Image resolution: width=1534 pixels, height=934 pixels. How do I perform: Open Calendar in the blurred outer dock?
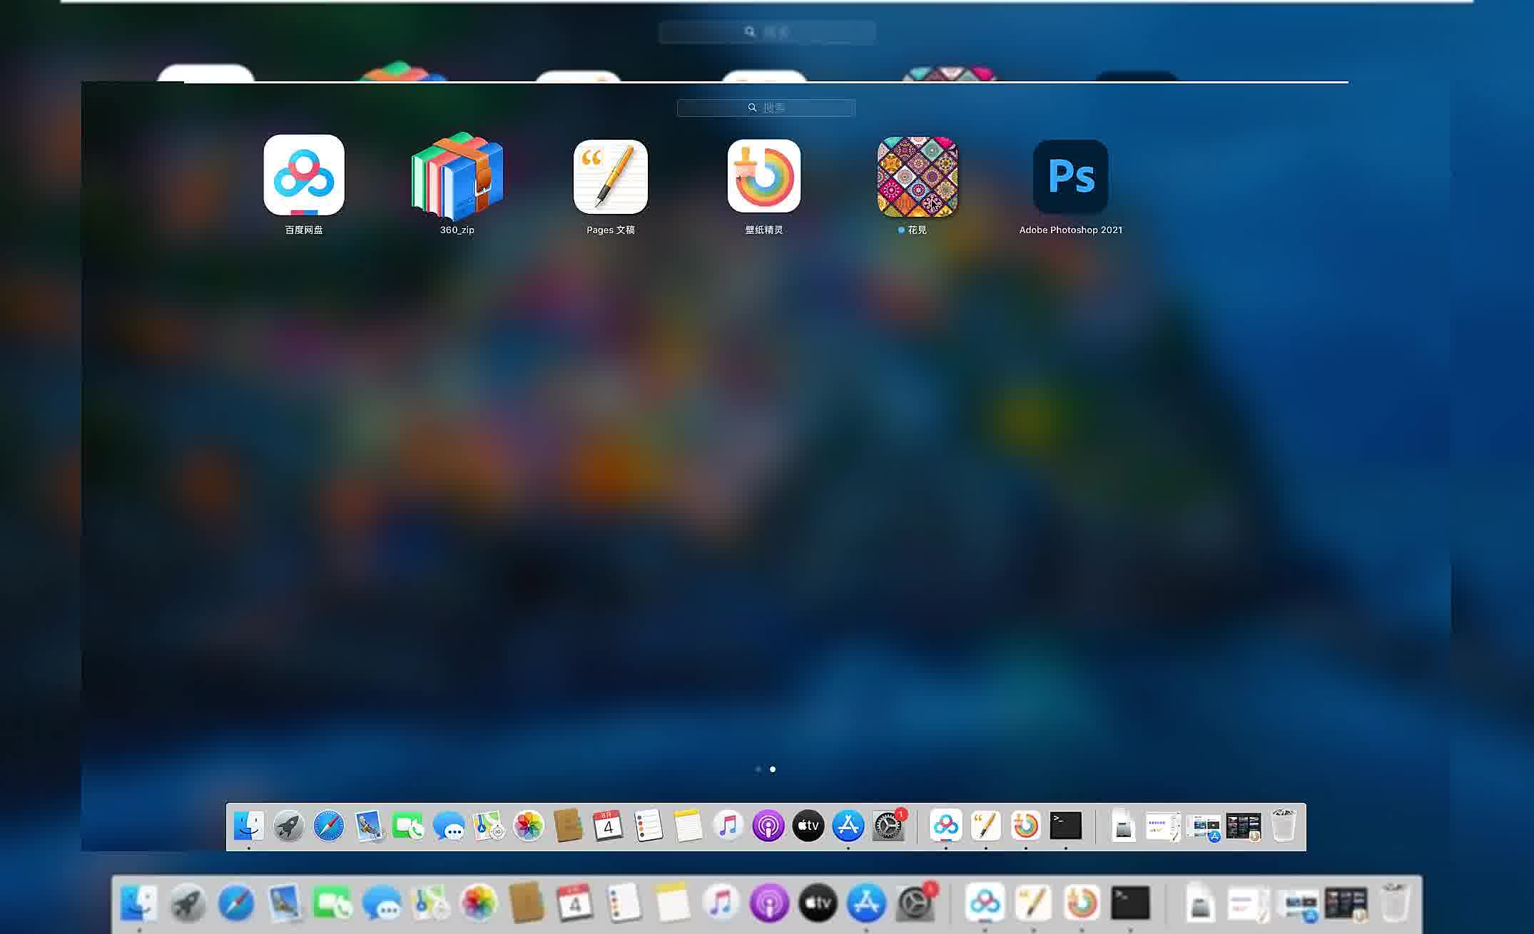[x=575, y=903]
